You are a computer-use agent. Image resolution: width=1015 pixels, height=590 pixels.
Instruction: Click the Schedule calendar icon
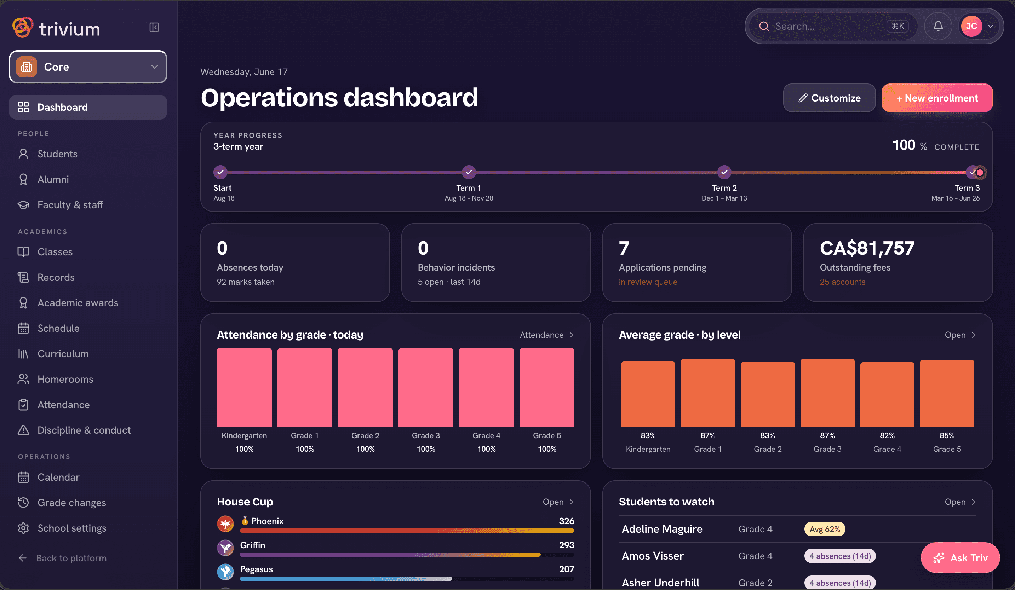(23, 328)
